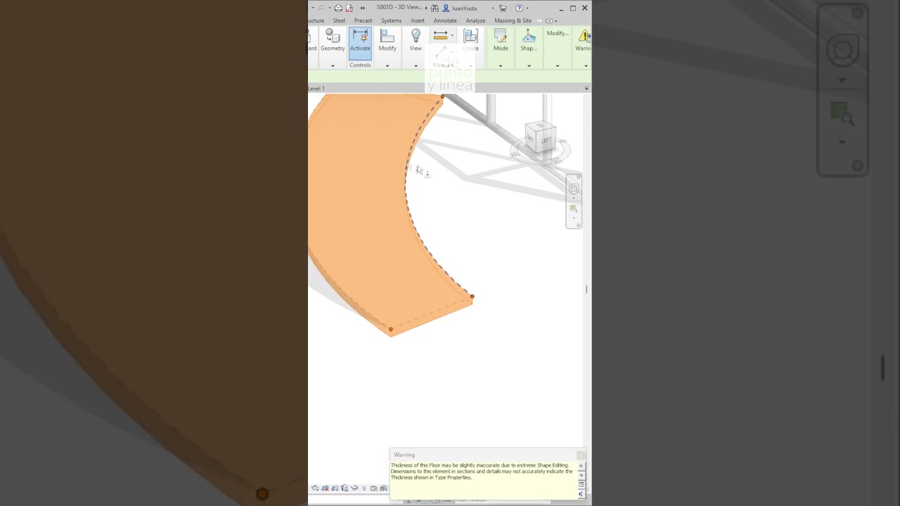The width and height of the screenshot is (900, 506).
Task: Expand the quick access toolbar overflow arrows
Action: point(363,8)
